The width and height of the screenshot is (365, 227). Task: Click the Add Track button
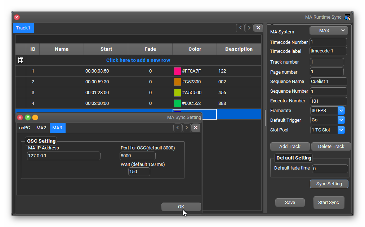coord(290,147)
